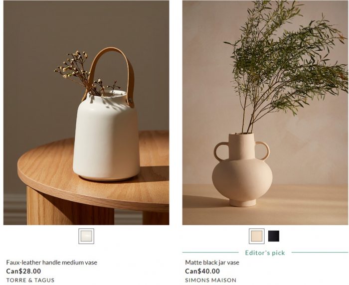Screen dimensions: 349x285
Task: Open the beige two-handled jar vase photo
Action: point(265,113)
